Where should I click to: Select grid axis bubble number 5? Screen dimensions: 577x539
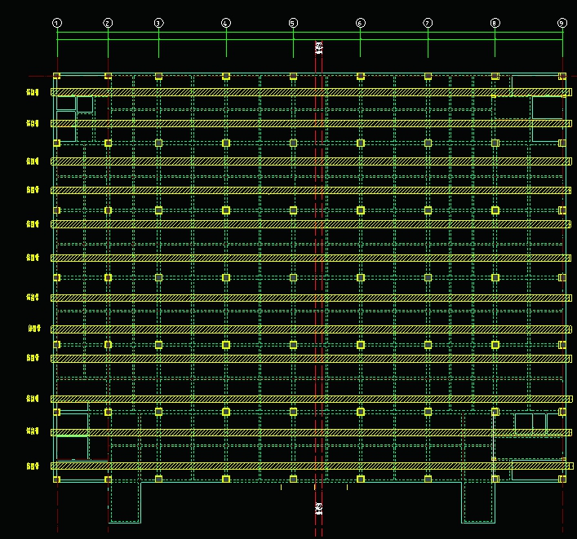(293, 23)
